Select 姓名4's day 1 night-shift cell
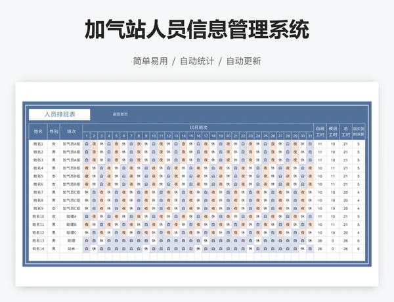 tap(87, 168)
